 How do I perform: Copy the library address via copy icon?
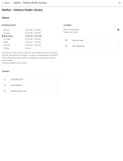pos(118,30)
